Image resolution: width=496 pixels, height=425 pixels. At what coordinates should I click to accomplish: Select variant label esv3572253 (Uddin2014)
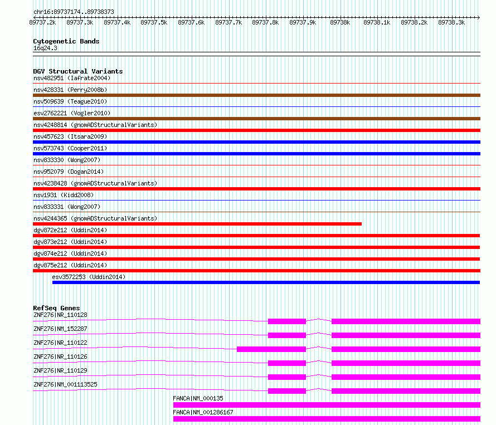click(89, 277)
